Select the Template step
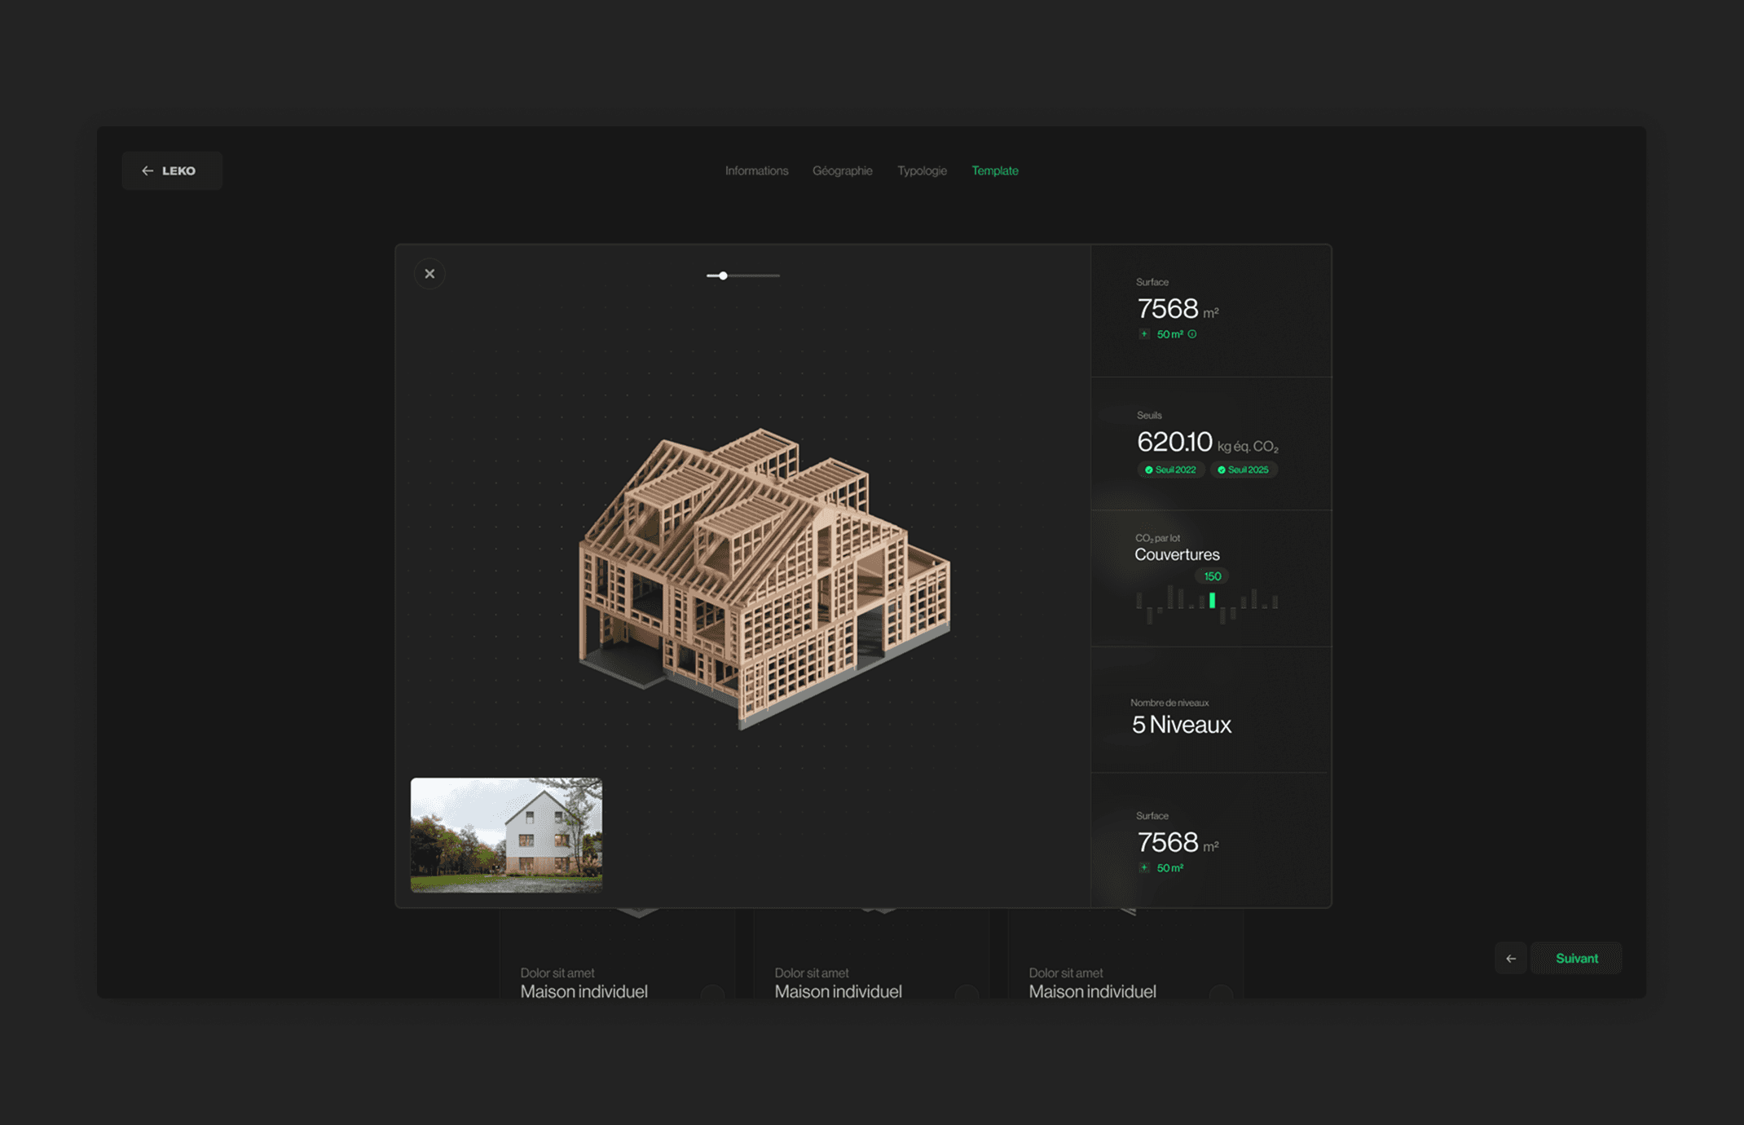The image size is (1744, 1125). [994, 171]
